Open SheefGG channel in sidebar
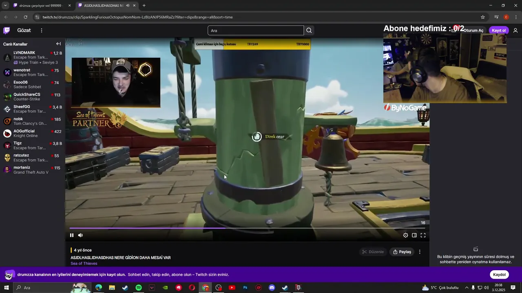This screenshot has height=293, width=522. 33,109
